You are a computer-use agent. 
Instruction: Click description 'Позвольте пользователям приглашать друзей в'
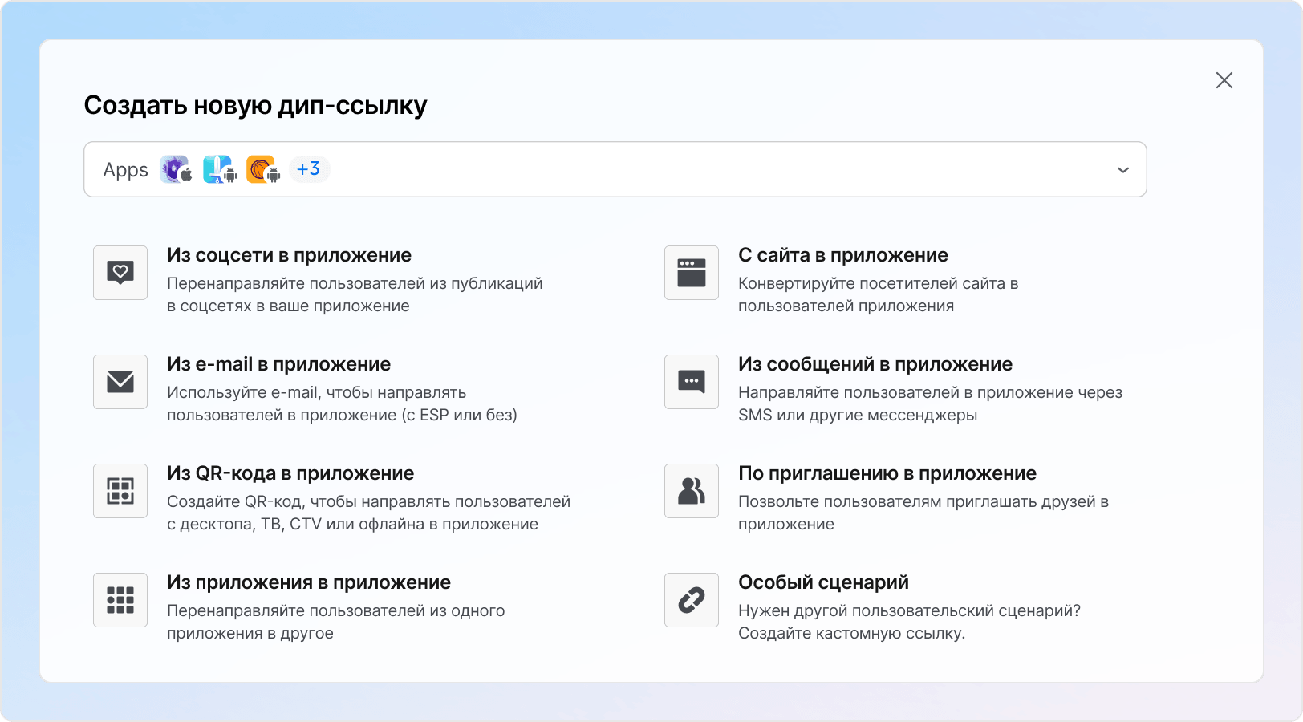[x=923, y=501]
